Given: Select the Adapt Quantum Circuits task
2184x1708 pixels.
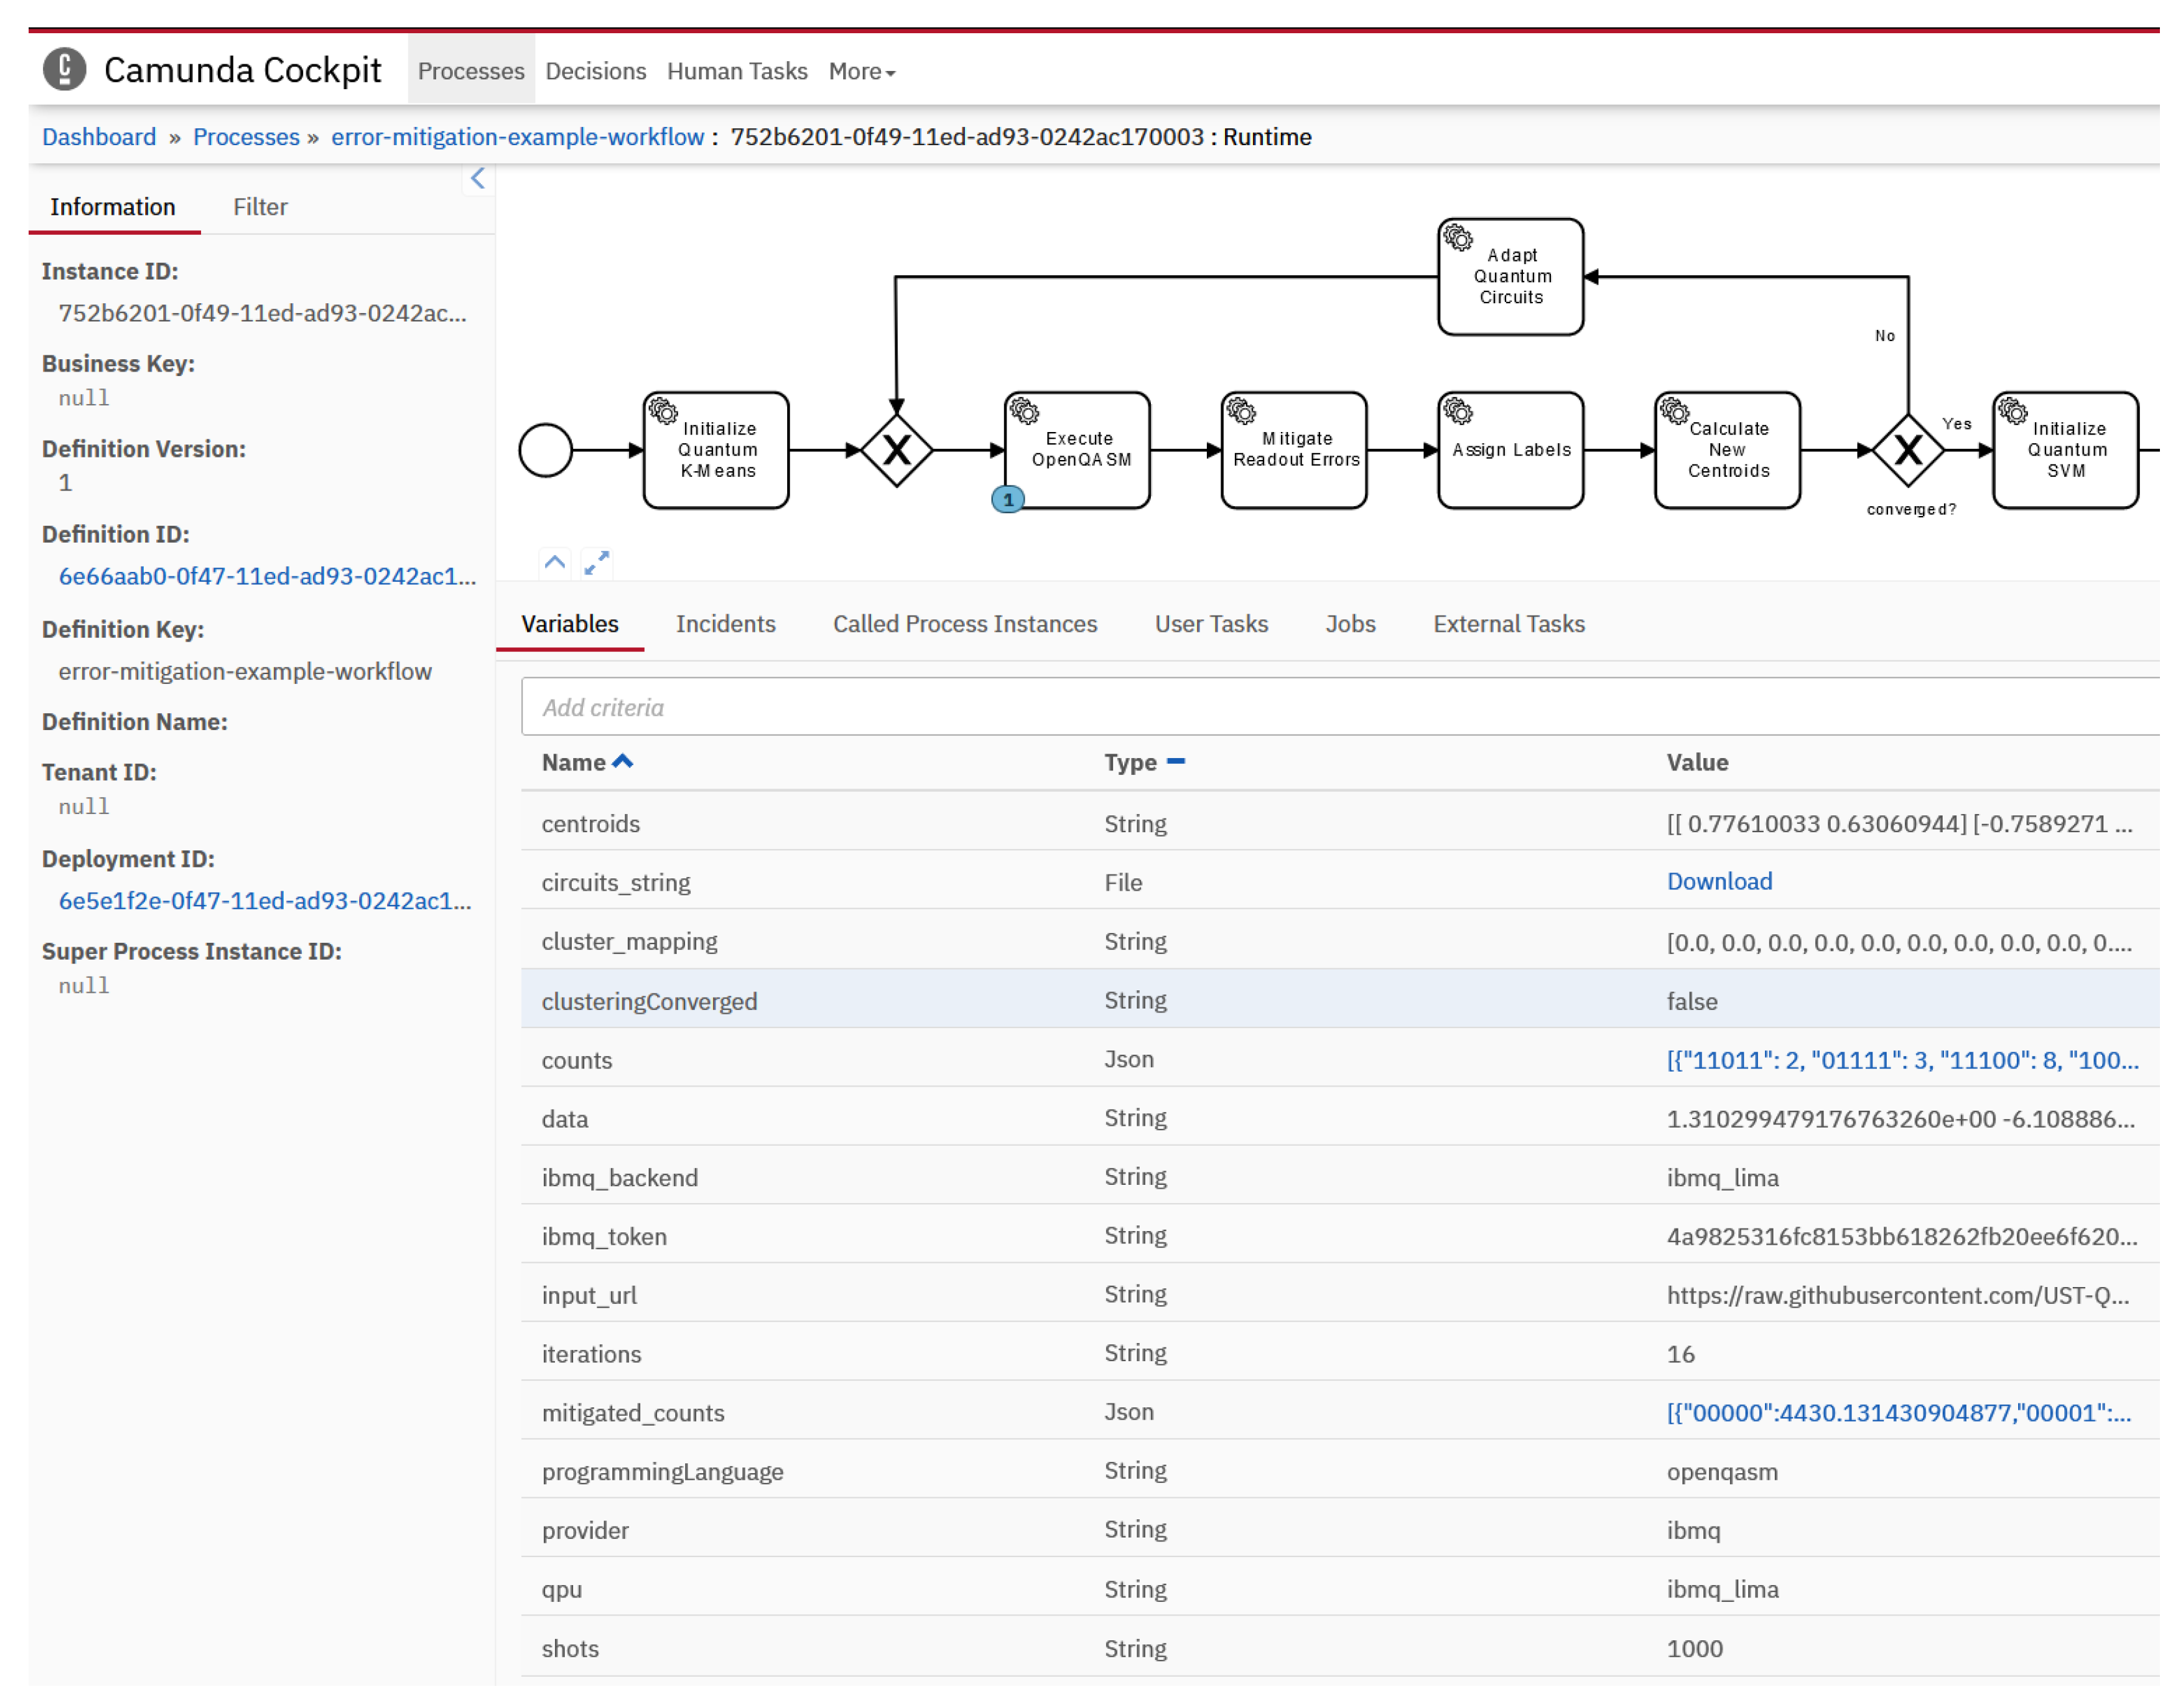Looking at the screenshot, I should coord(1510,277).
